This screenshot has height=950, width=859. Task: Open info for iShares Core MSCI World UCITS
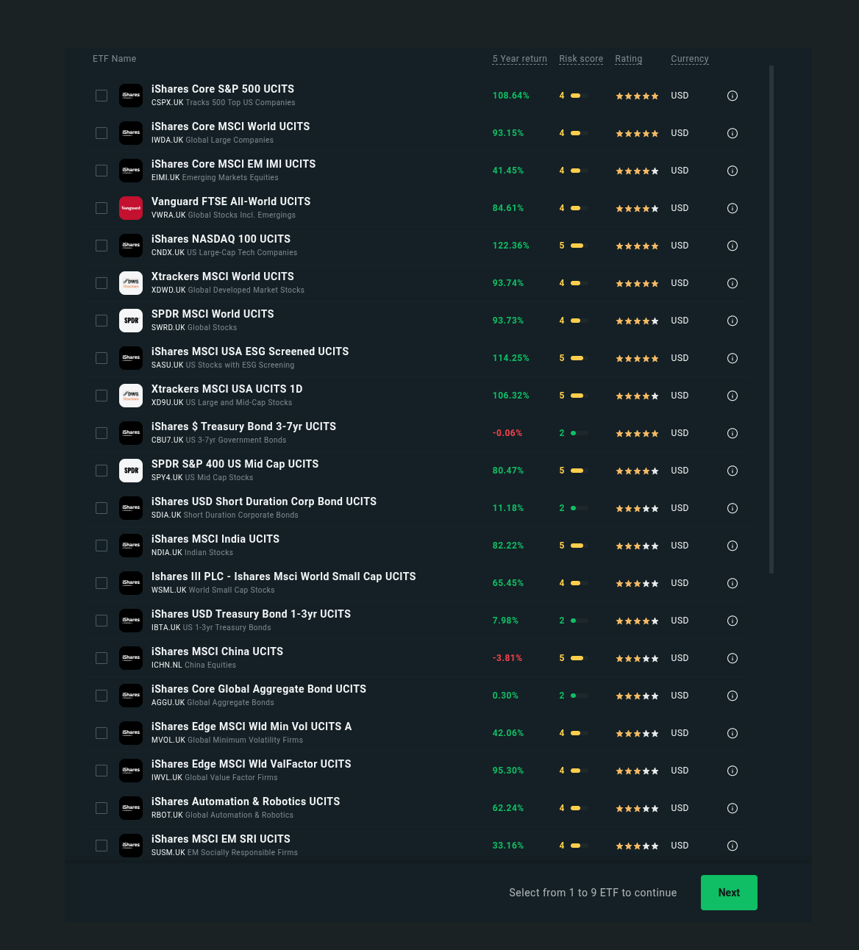point(733,133)
